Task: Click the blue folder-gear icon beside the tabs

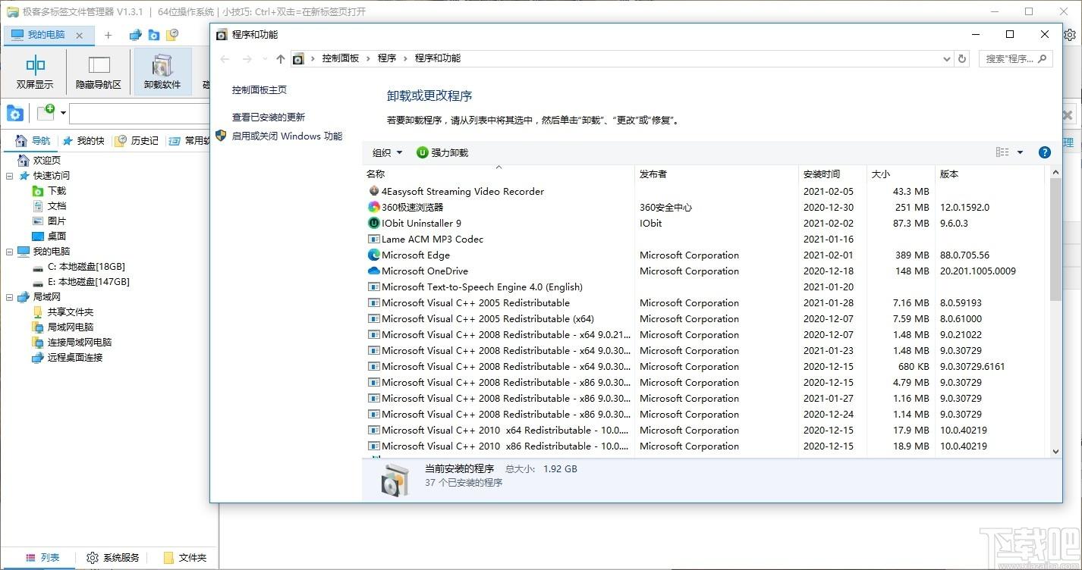Action: coord(154,35)
